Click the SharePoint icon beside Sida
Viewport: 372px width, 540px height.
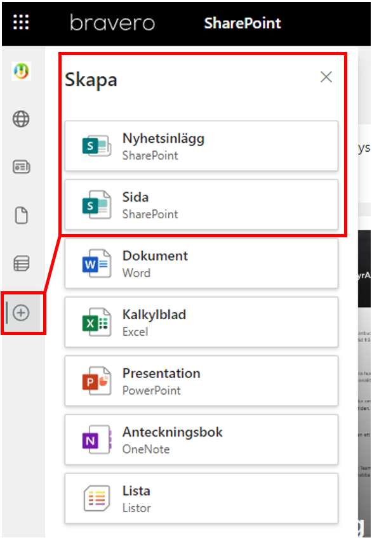[96, 205]
